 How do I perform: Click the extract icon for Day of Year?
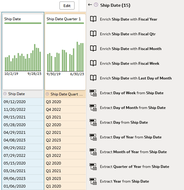(x=93, y=137)
